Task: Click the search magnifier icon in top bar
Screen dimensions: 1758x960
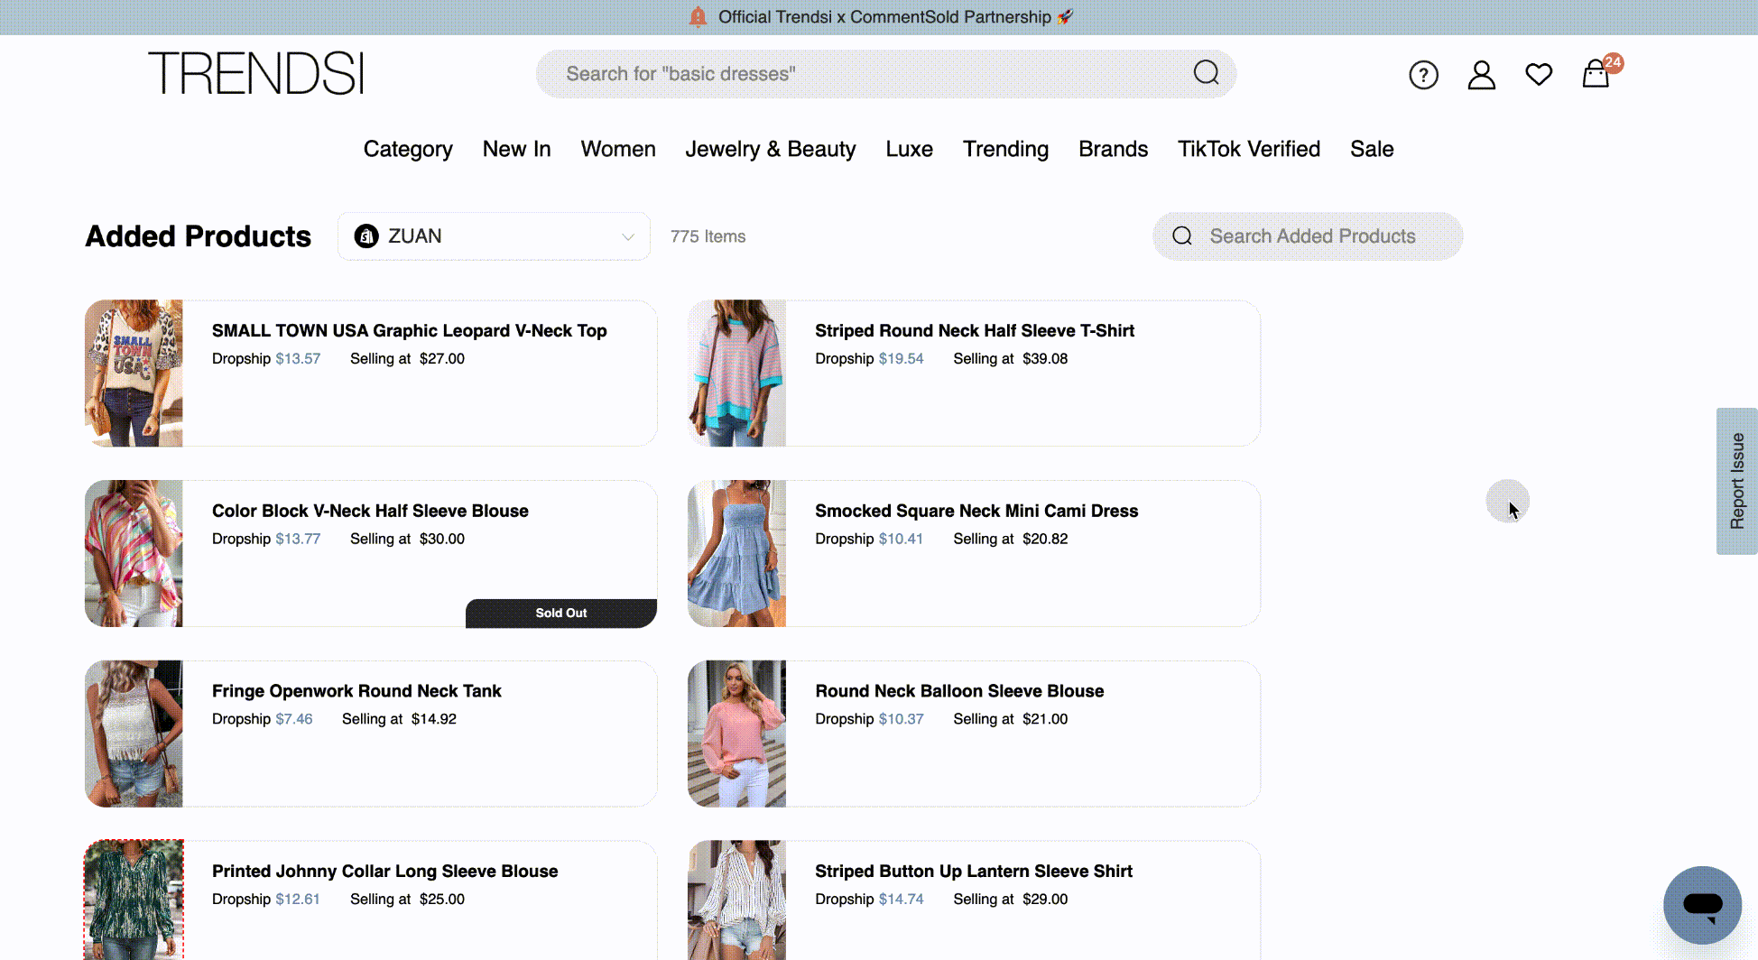Action: click(1206, 72)
